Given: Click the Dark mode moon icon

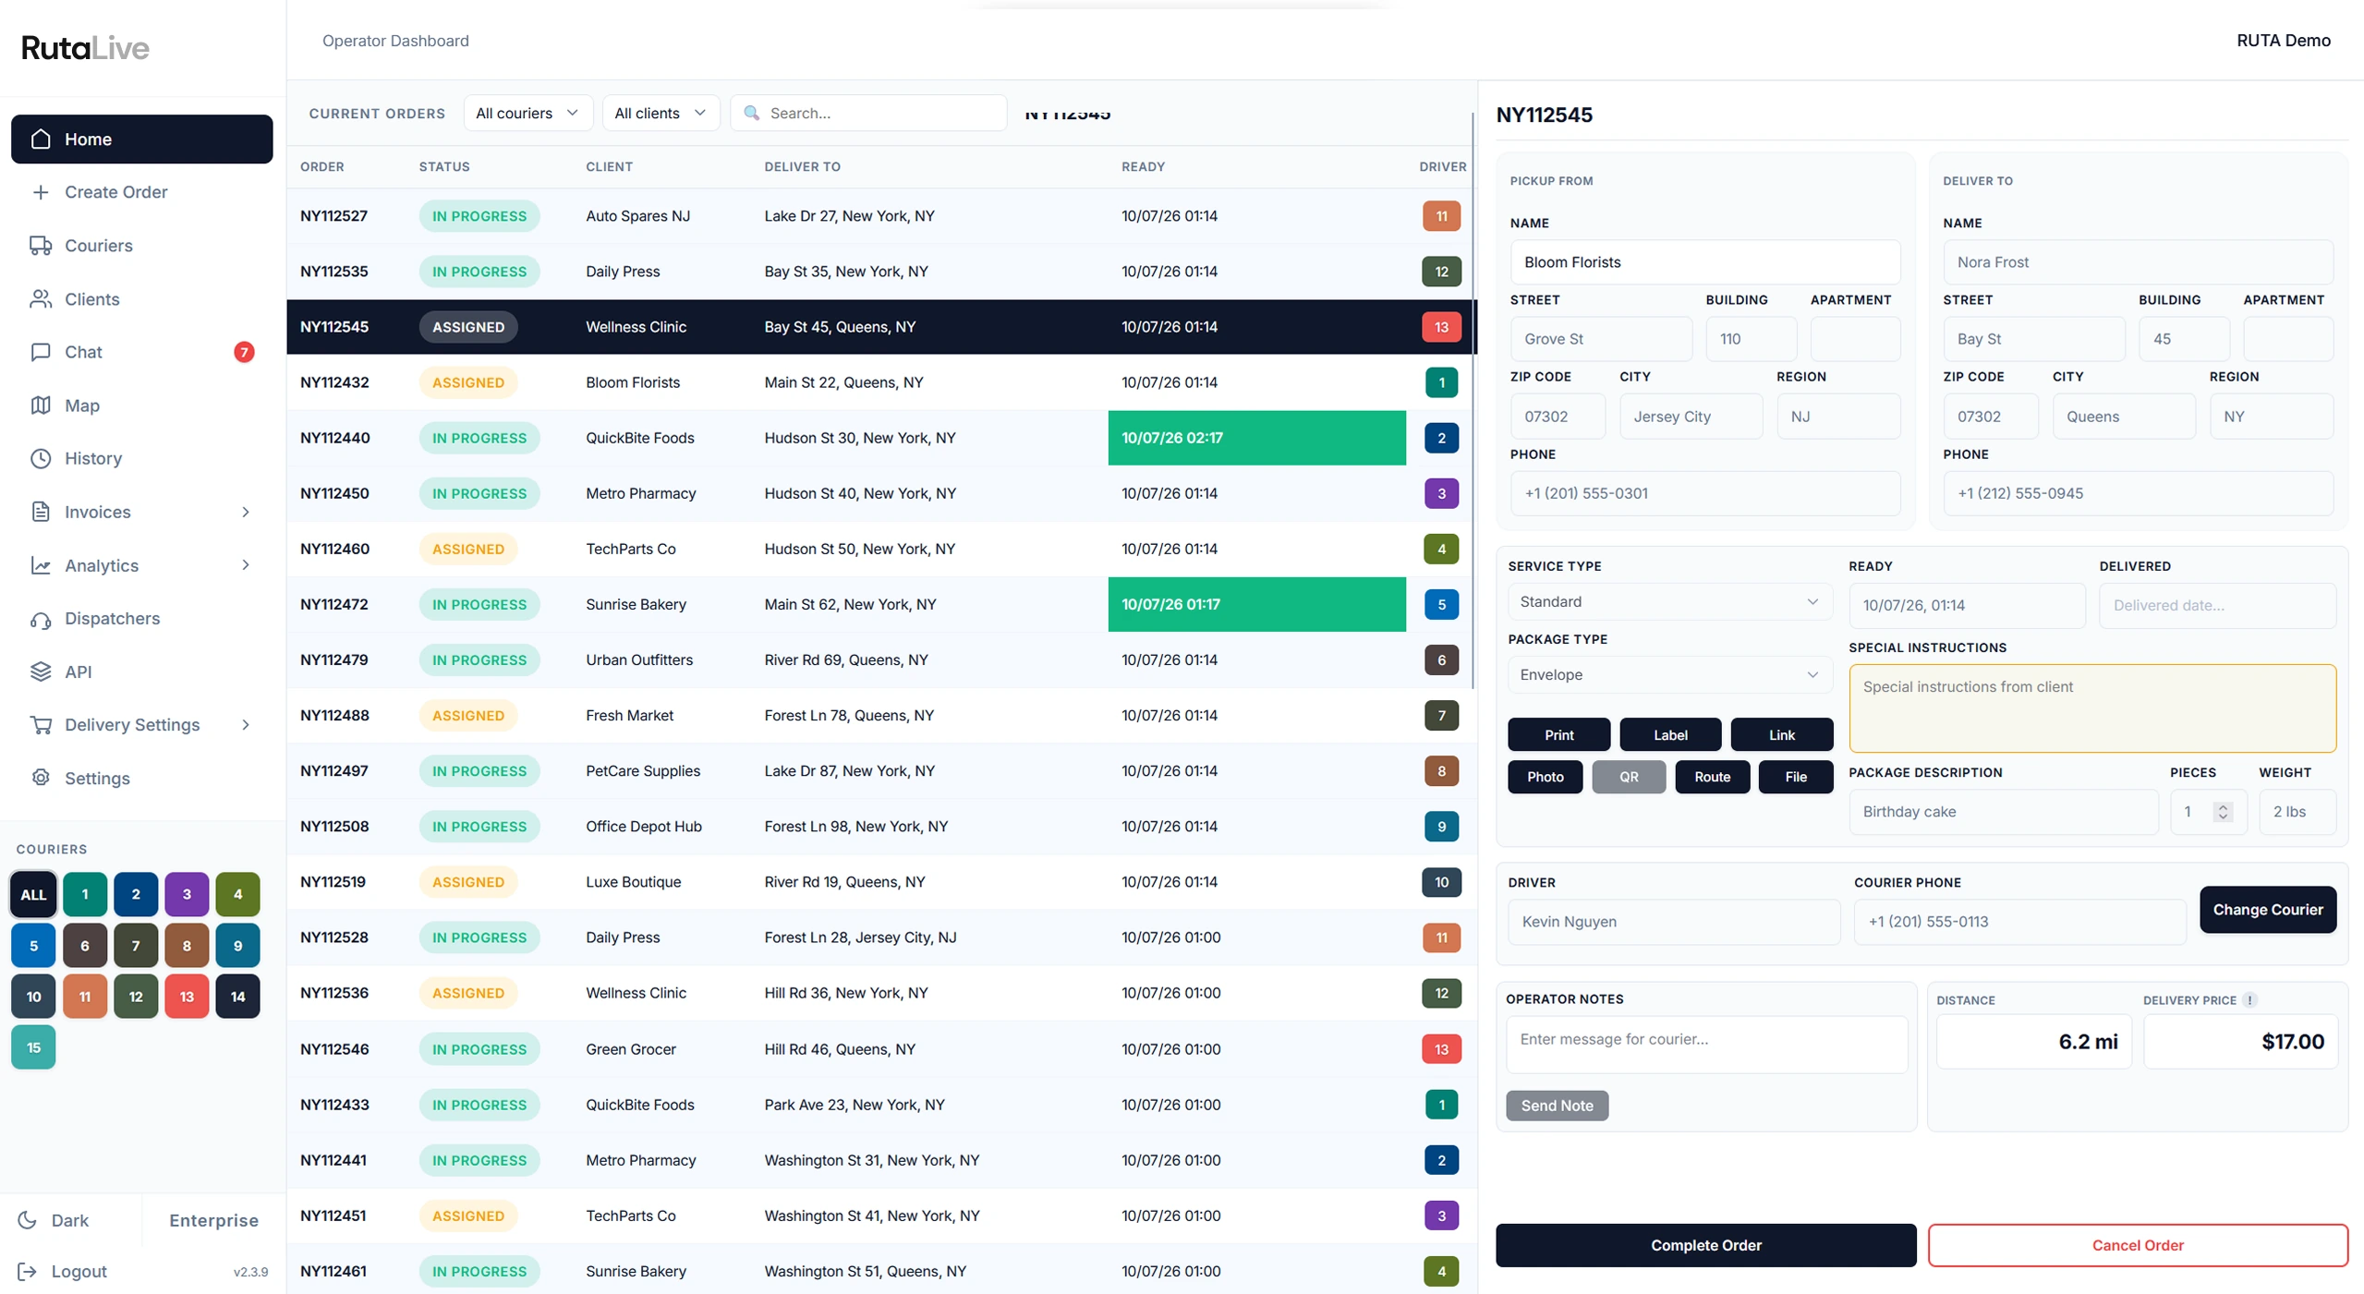Looking at the screenshot, I should (x=28, y=1220).
